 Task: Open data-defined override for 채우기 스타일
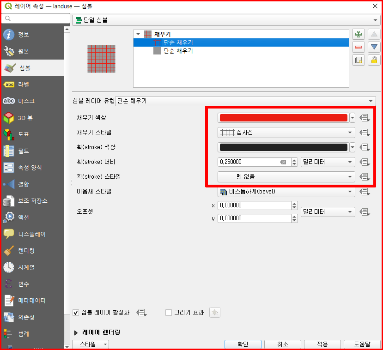(365, 133)
